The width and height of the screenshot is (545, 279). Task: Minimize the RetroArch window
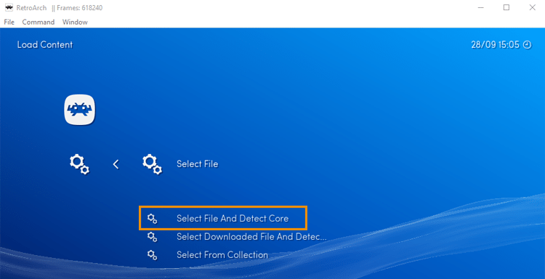[x=481, y=7]
